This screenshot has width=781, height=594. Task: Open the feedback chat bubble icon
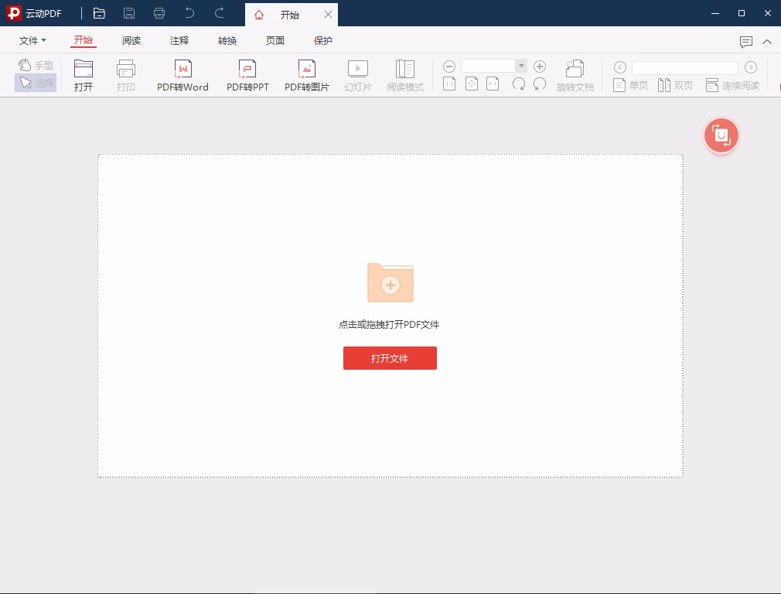745,42
